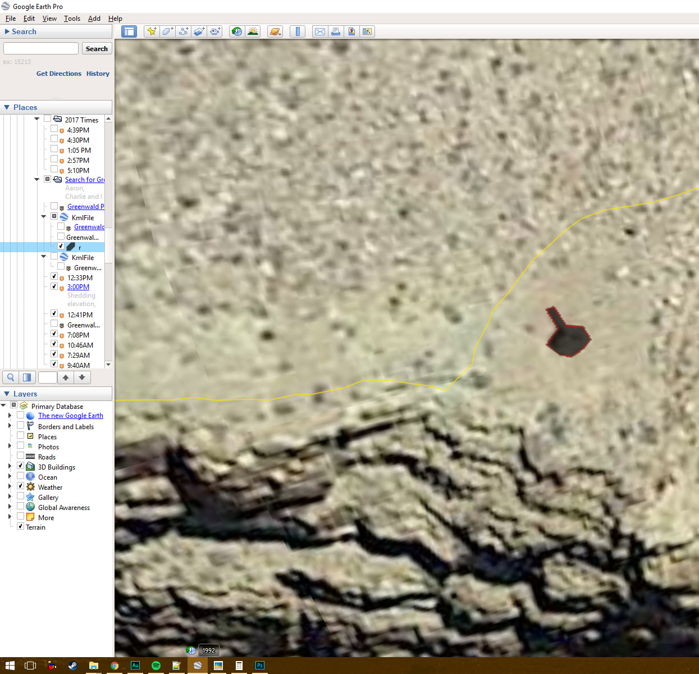Click View in Google Maps icon
Viewport: 699px width, 674px height.
(x=367, y=31)
